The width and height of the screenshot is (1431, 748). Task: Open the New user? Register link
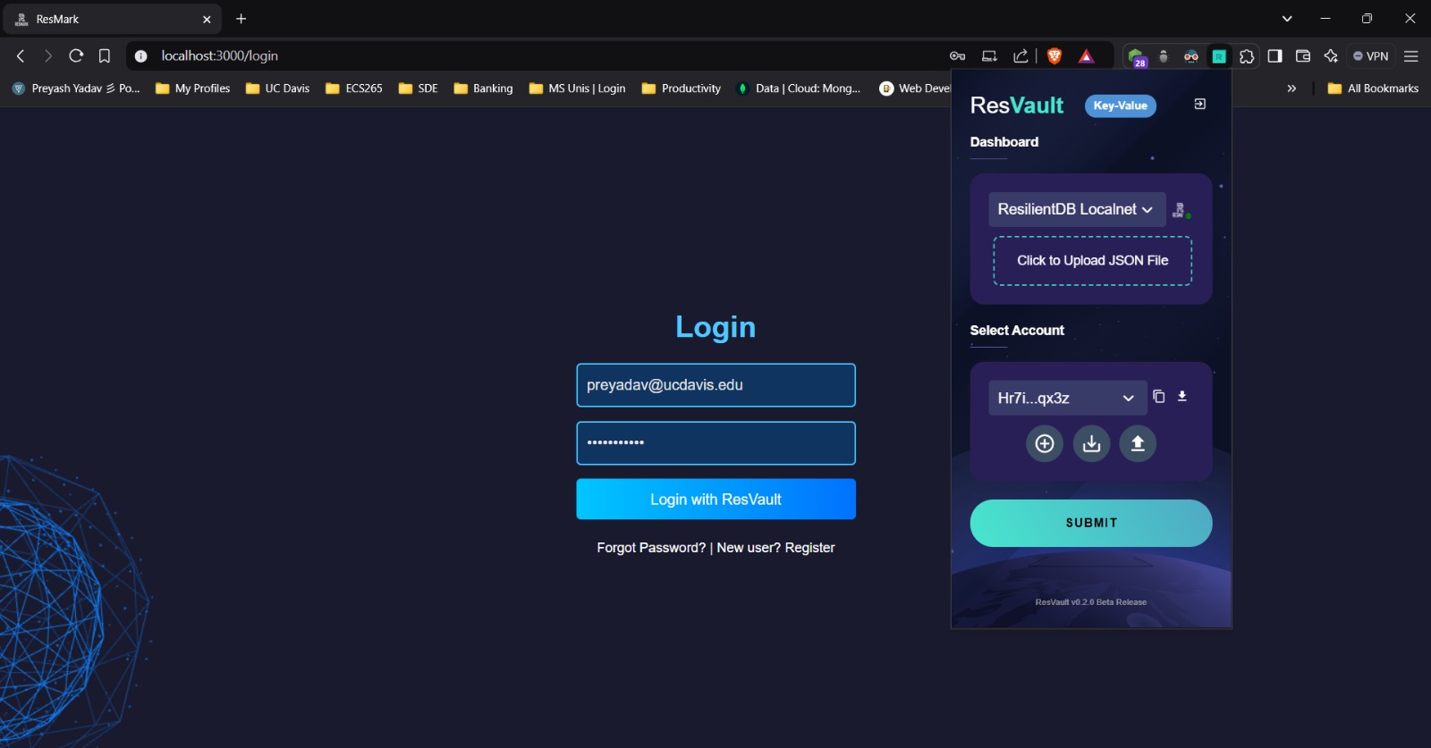pyautogui.click(x=775, y=548)
